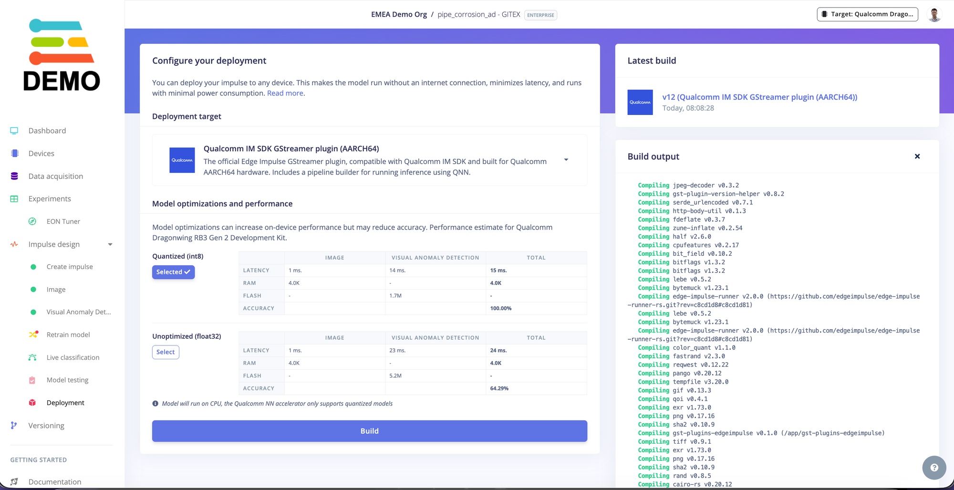Screen dimensions: 954x490
Task: Click the EON Tuner gauge icon
Action: pos(32,221)
